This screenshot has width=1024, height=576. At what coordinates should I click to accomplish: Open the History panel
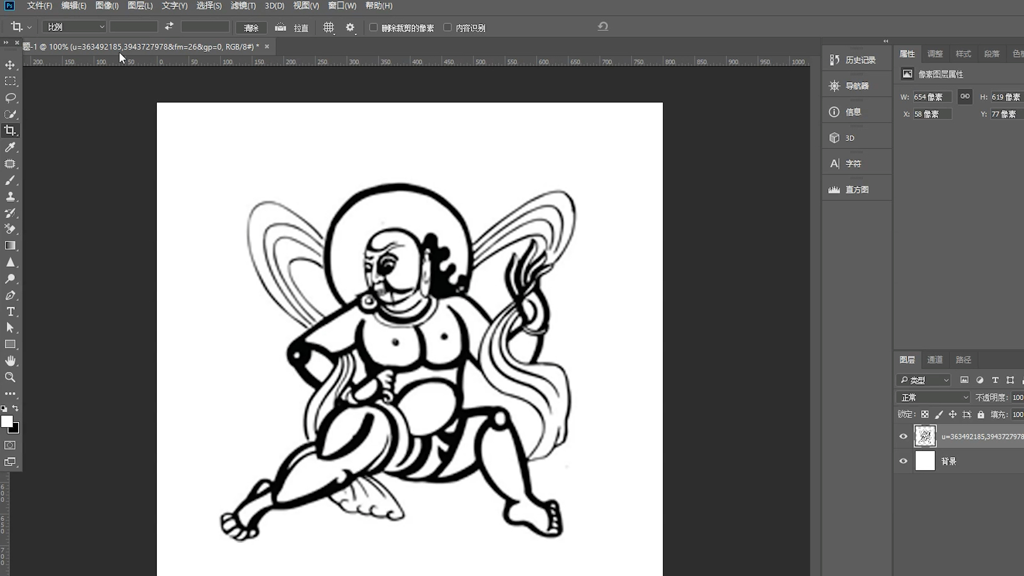pos(855,60)
